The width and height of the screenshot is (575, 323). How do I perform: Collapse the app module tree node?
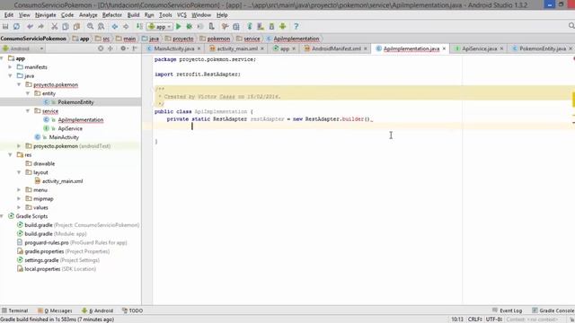[x=2, y=58]
